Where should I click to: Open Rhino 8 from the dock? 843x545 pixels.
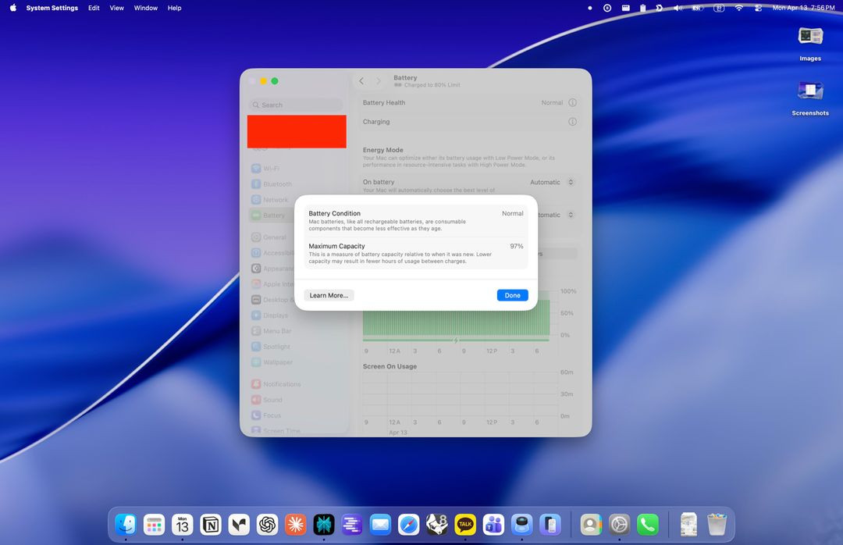coord(437,525)
